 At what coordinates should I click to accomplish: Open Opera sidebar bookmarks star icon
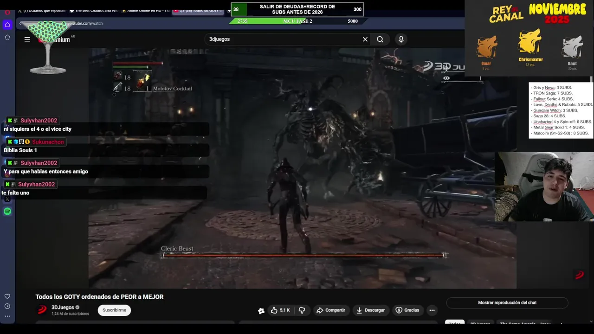click(x=7, y=37)
